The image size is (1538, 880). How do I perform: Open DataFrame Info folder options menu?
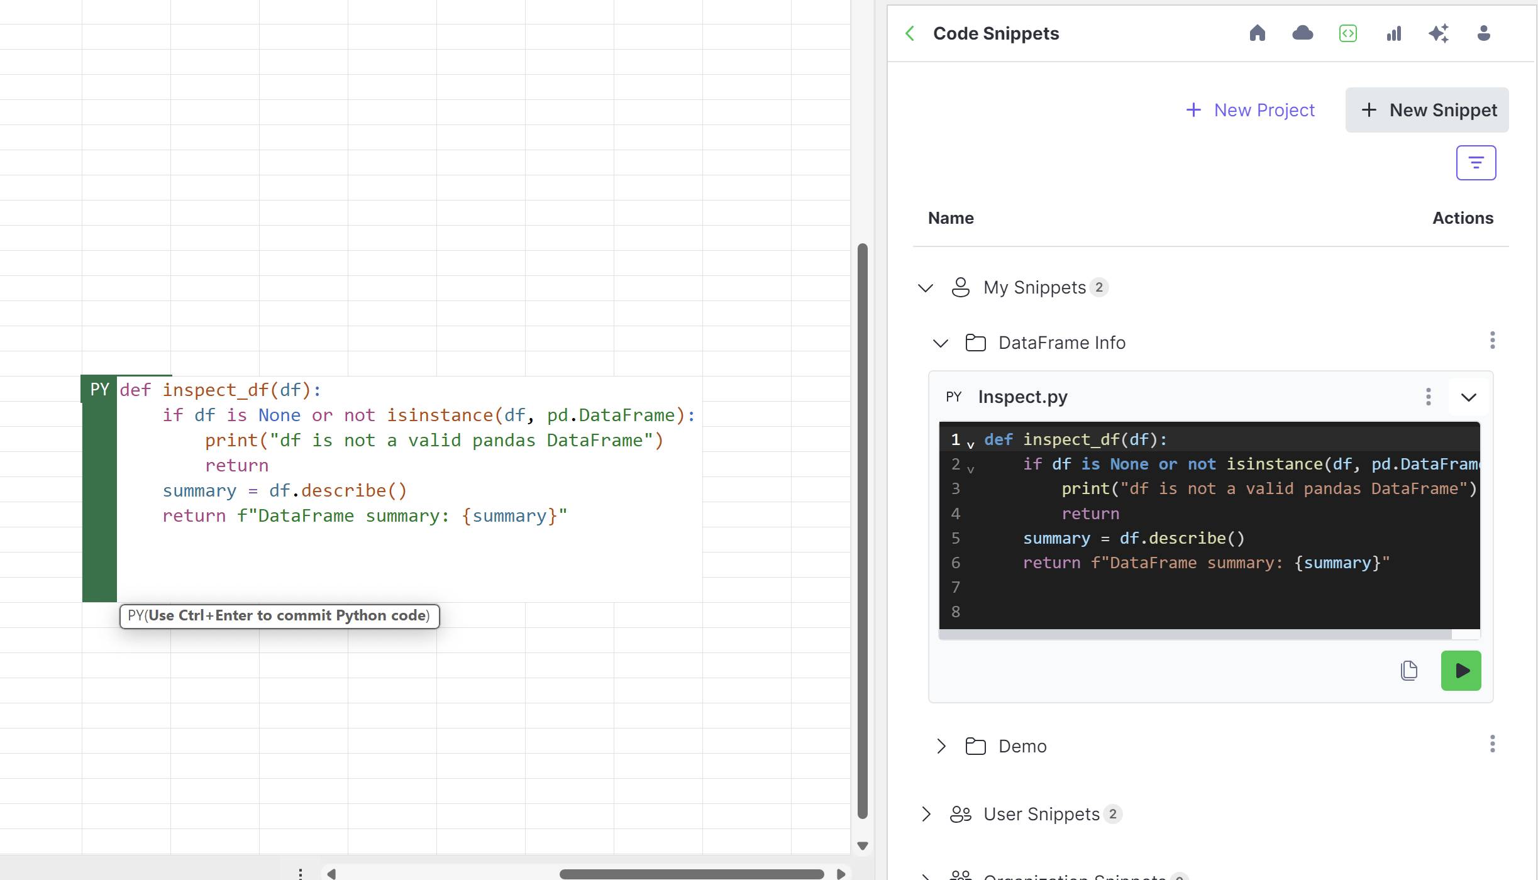1492,341
